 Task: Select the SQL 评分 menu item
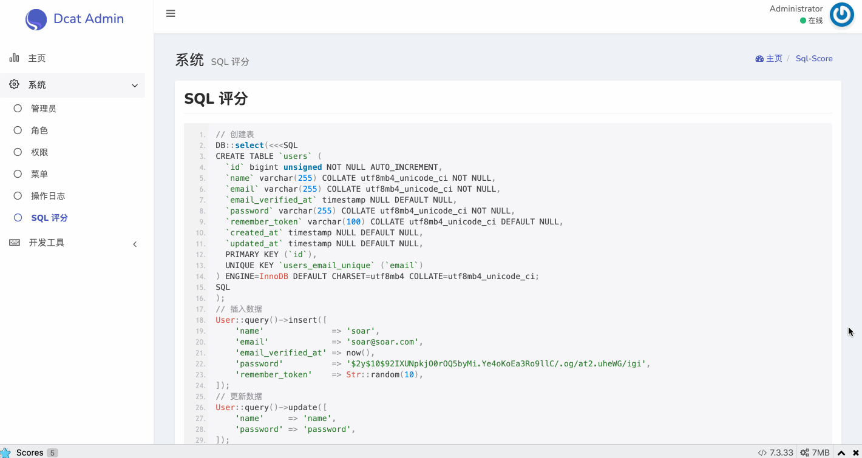[72, 218]
